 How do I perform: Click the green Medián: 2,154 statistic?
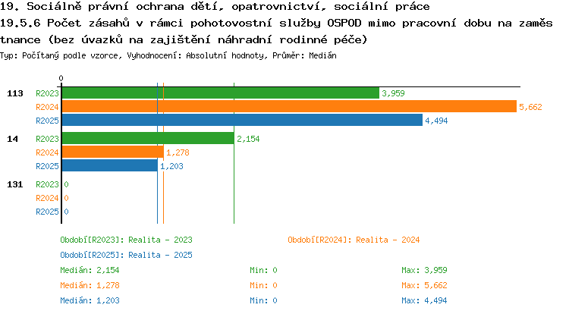(90, 270)
